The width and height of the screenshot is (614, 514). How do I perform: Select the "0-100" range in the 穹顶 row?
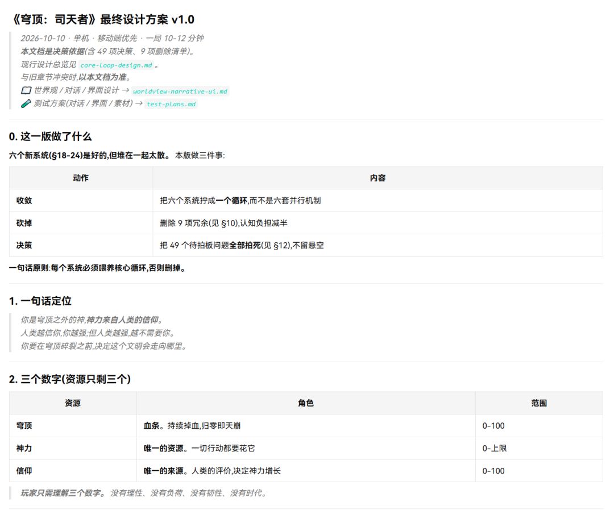click(539, 426)
